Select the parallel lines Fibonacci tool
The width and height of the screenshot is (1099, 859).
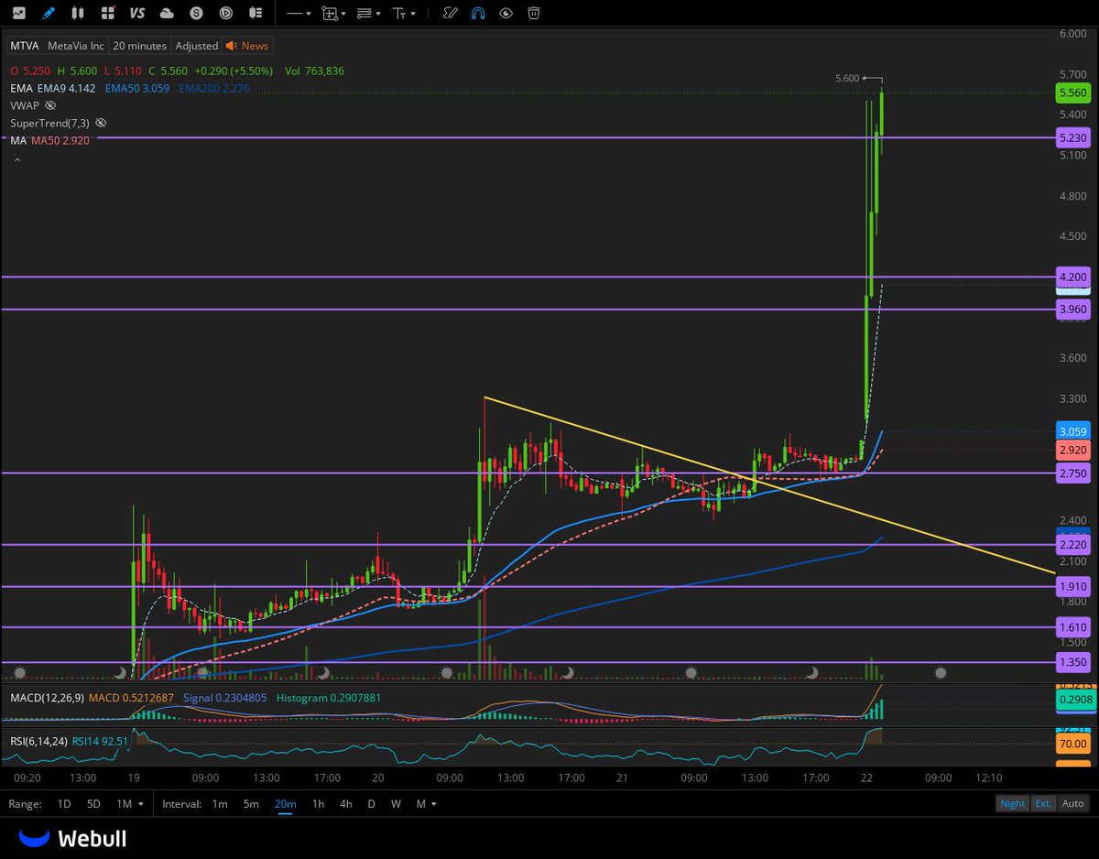pos(364,14)
